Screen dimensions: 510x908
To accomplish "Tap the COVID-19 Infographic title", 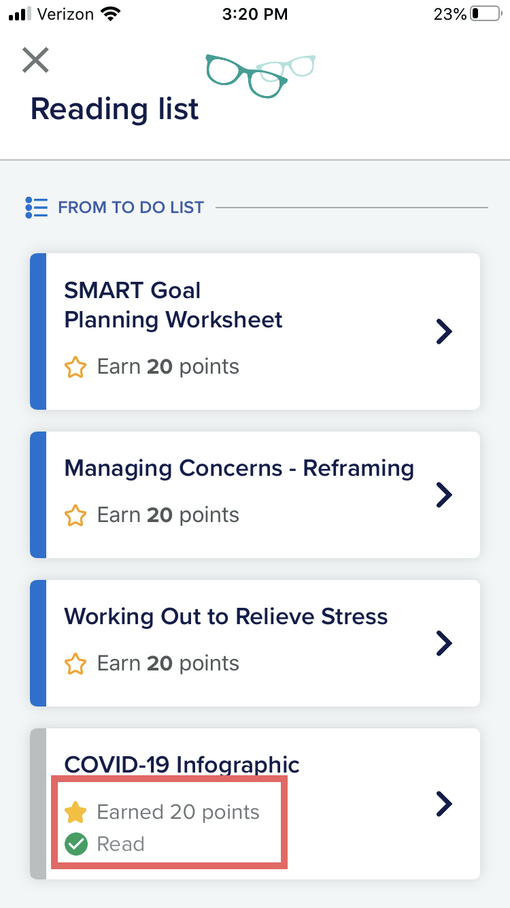I will coord(182,764).
